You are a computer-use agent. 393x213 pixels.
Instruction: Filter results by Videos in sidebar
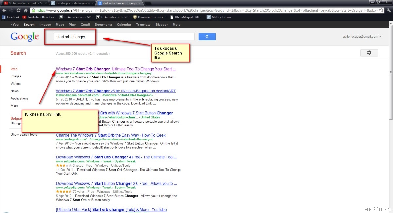[15, 84]
